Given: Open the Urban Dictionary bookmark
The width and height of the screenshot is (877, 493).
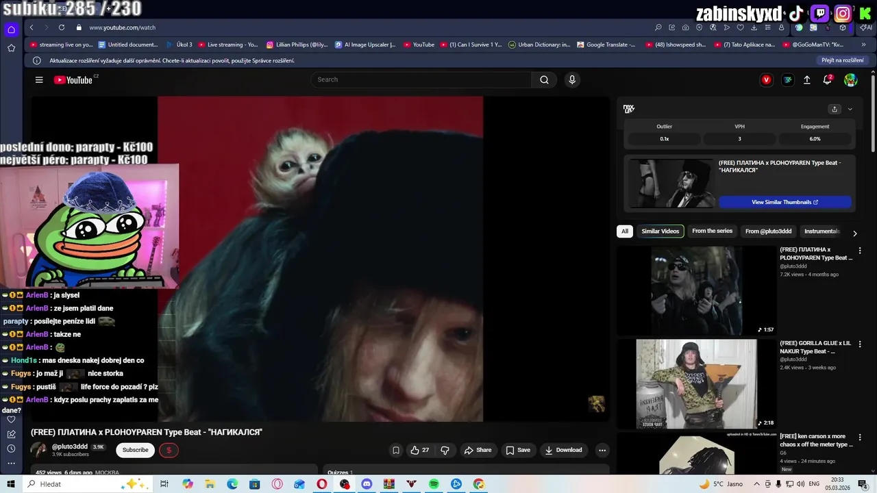Looking at the screenshot, I should (539, 45).
